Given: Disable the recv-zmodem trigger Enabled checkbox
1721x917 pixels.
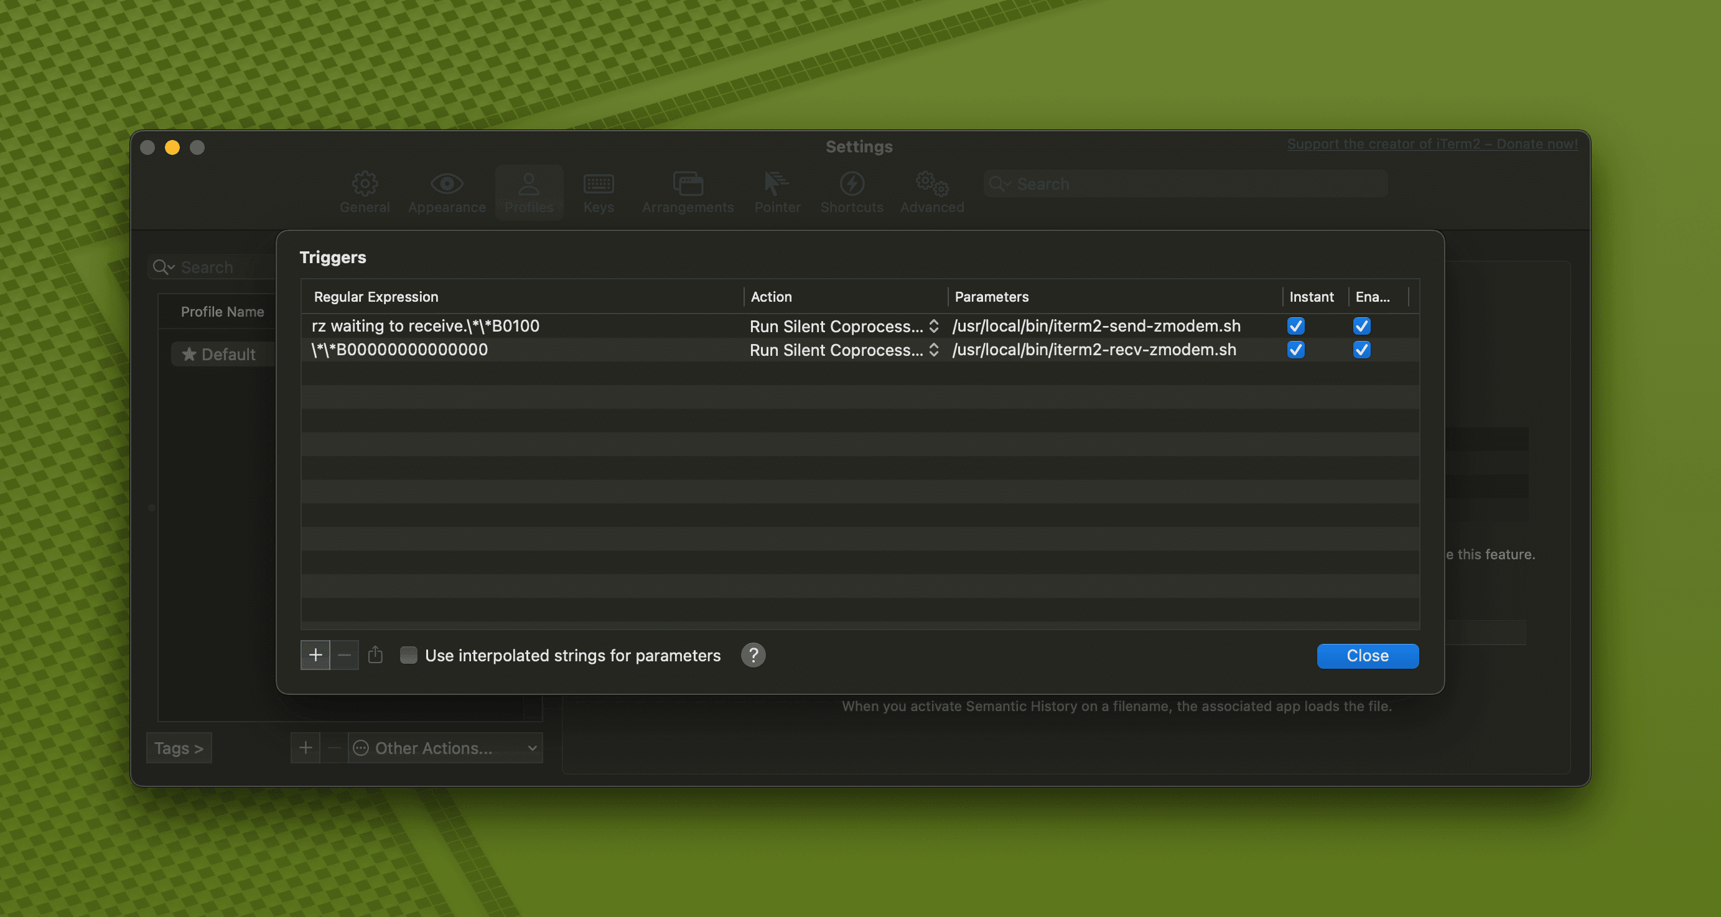Looking at the screenshot, I should tap(1361, 350).
